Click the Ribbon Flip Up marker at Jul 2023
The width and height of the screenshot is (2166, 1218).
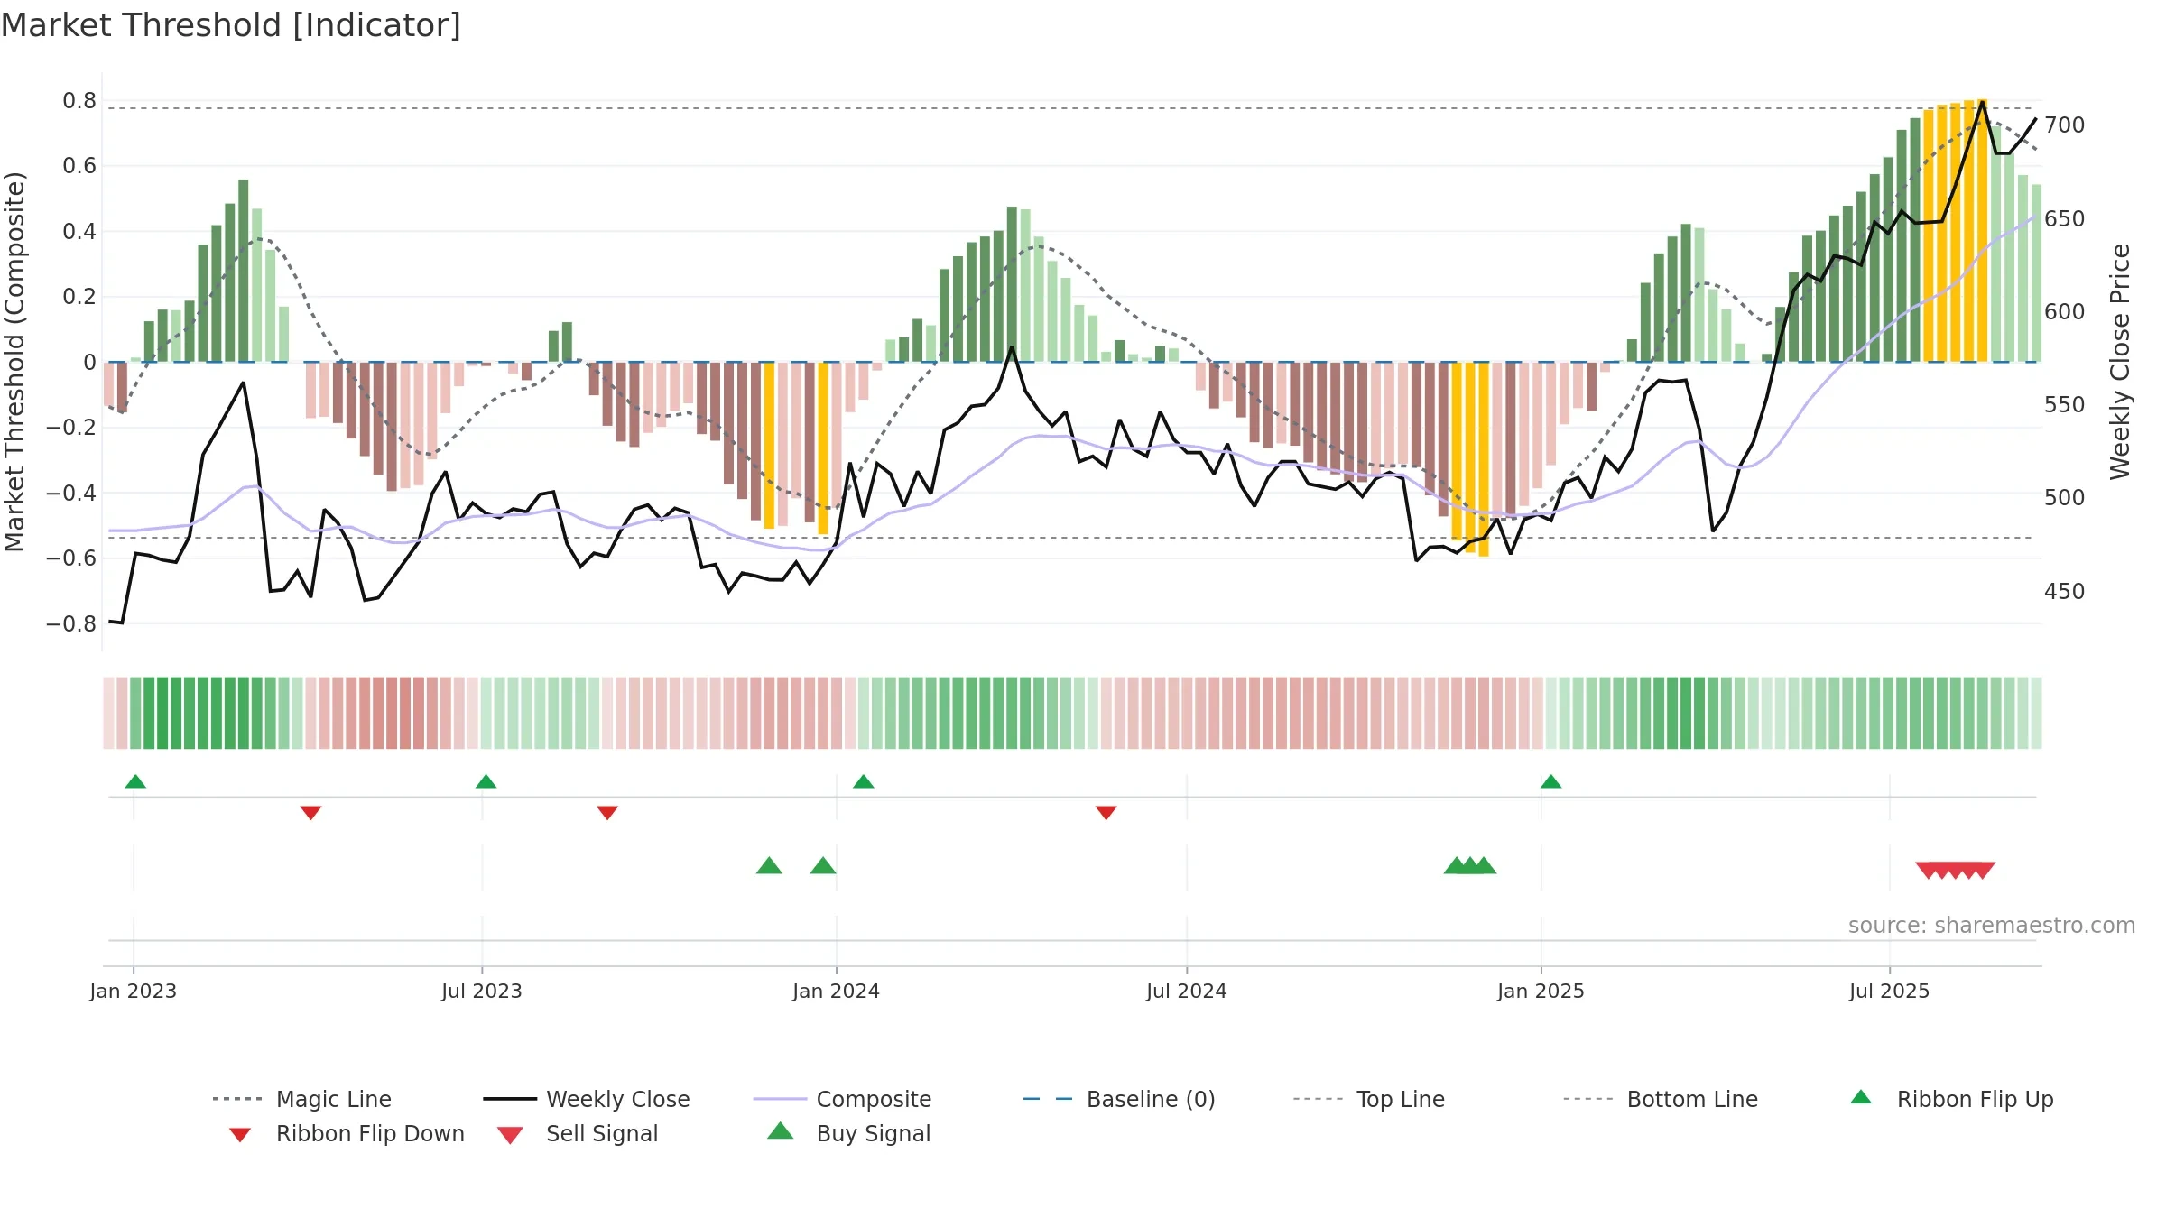coord(486,781)
